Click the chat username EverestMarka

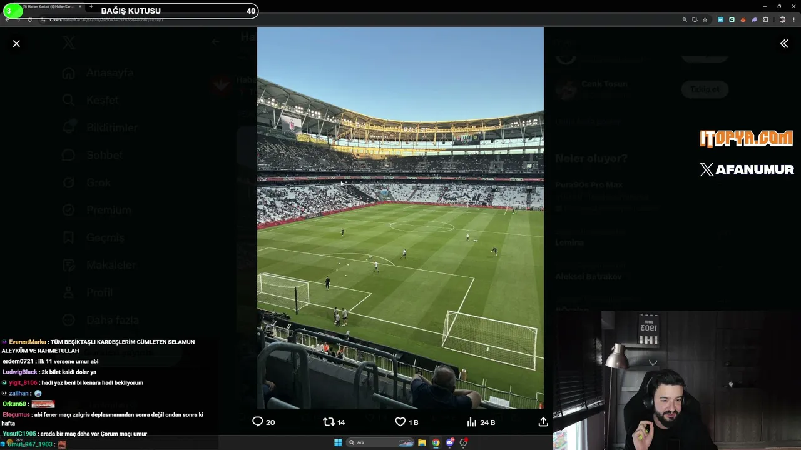pos(28,342)
